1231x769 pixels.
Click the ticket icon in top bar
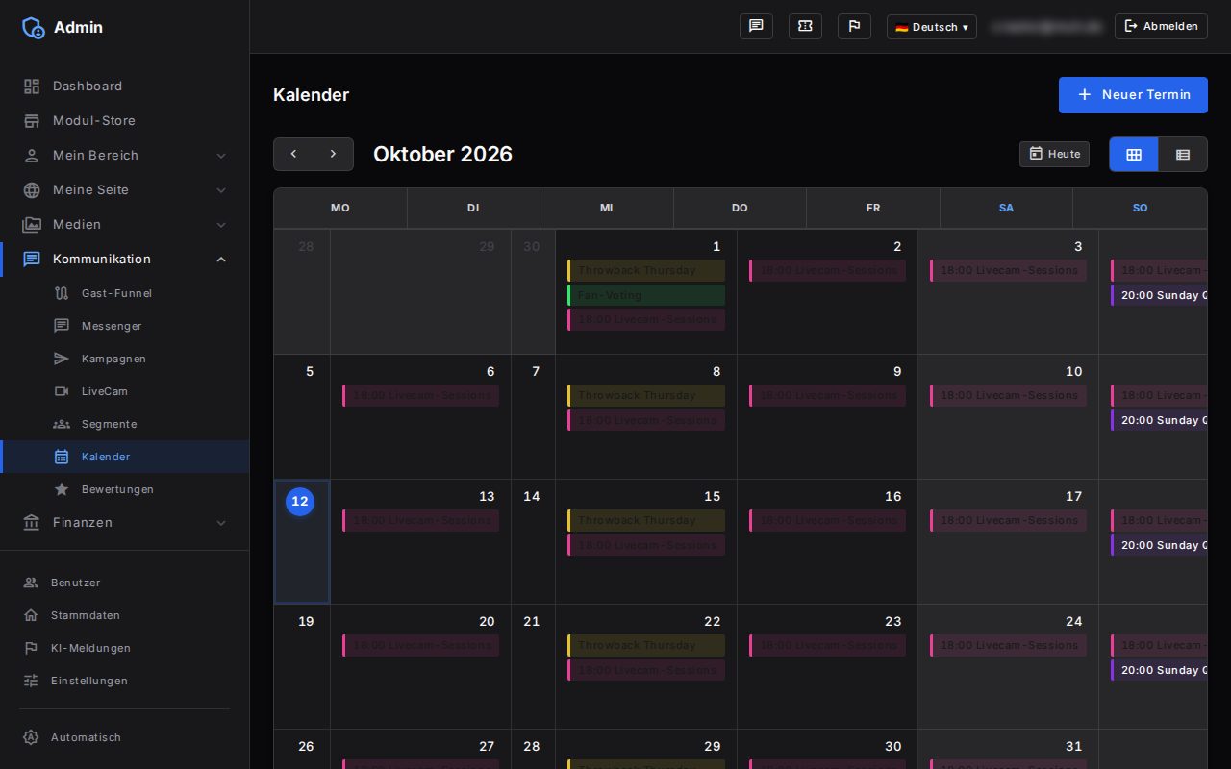[805, 26]
